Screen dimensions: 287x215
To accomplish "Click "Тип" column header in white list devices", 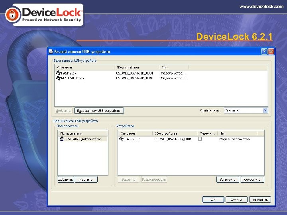I will coord(238,133).
